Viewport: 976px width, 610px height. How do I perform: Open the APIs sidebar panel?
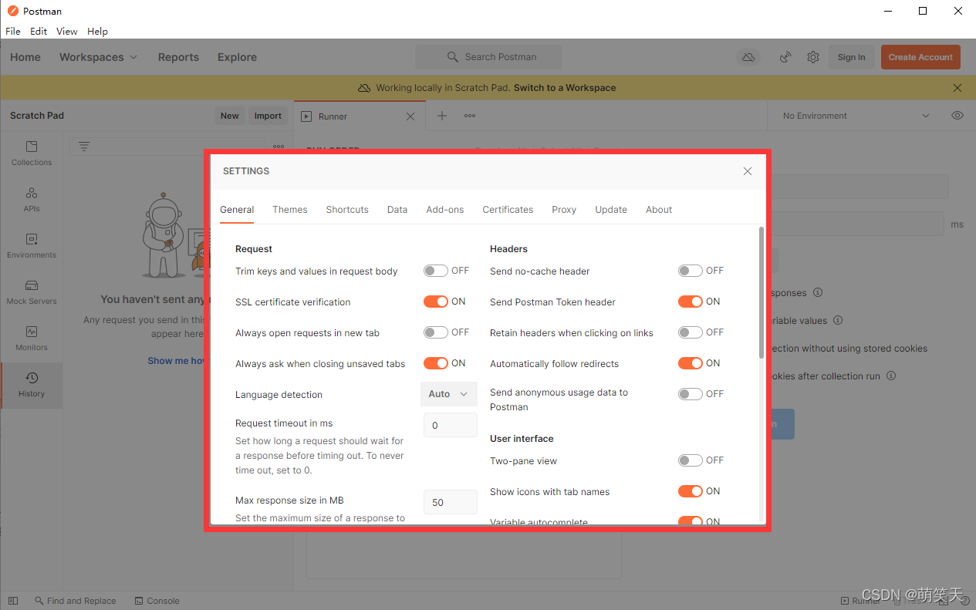click(x=32, y=200)
